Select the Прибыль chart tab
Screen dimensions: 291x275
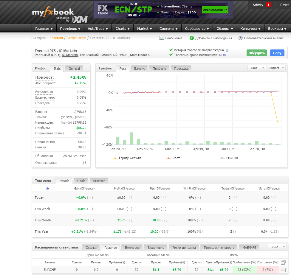coord(160,69)
